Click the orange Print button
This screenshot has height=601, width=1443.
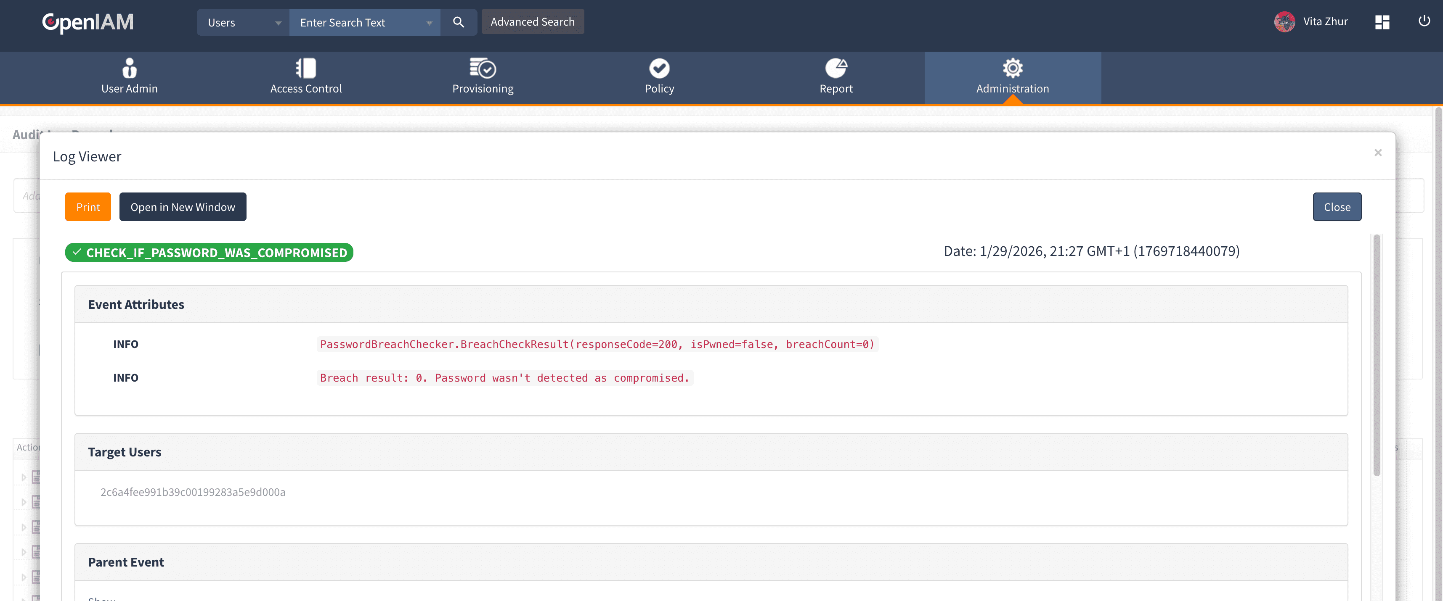(x=88, y=207)
